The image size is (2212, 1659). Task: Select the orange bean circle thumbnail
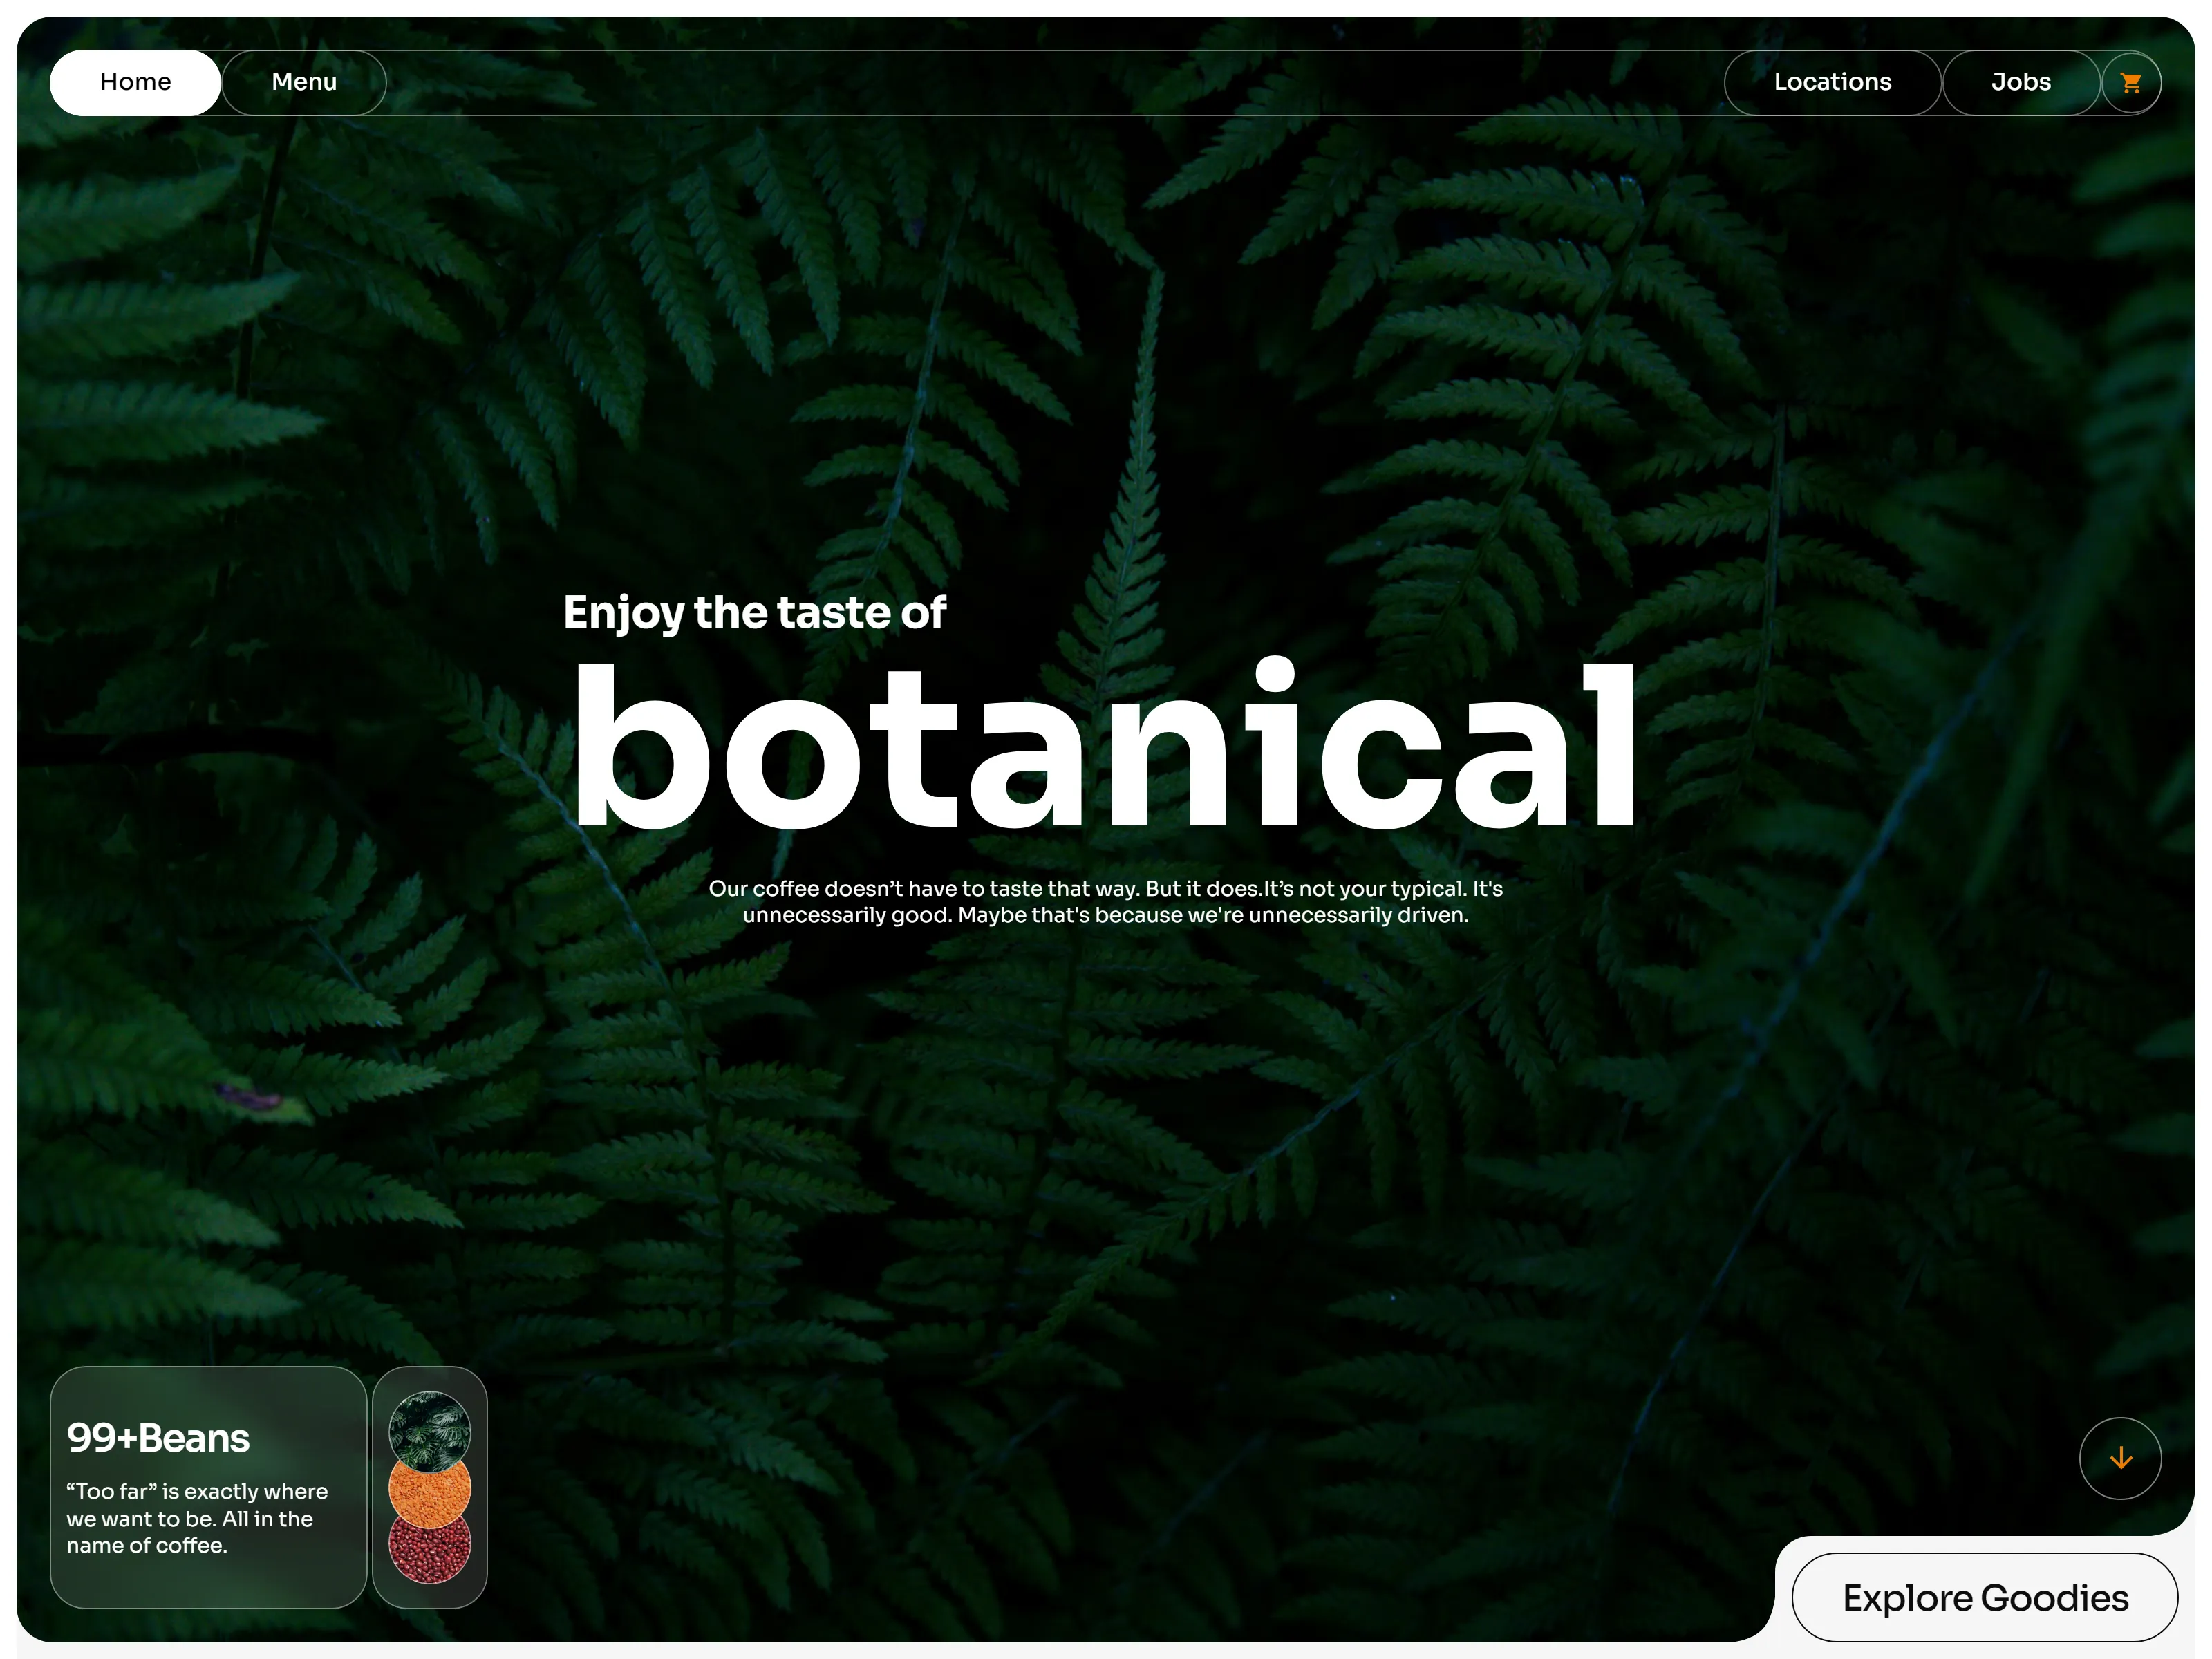point(429,1492)
